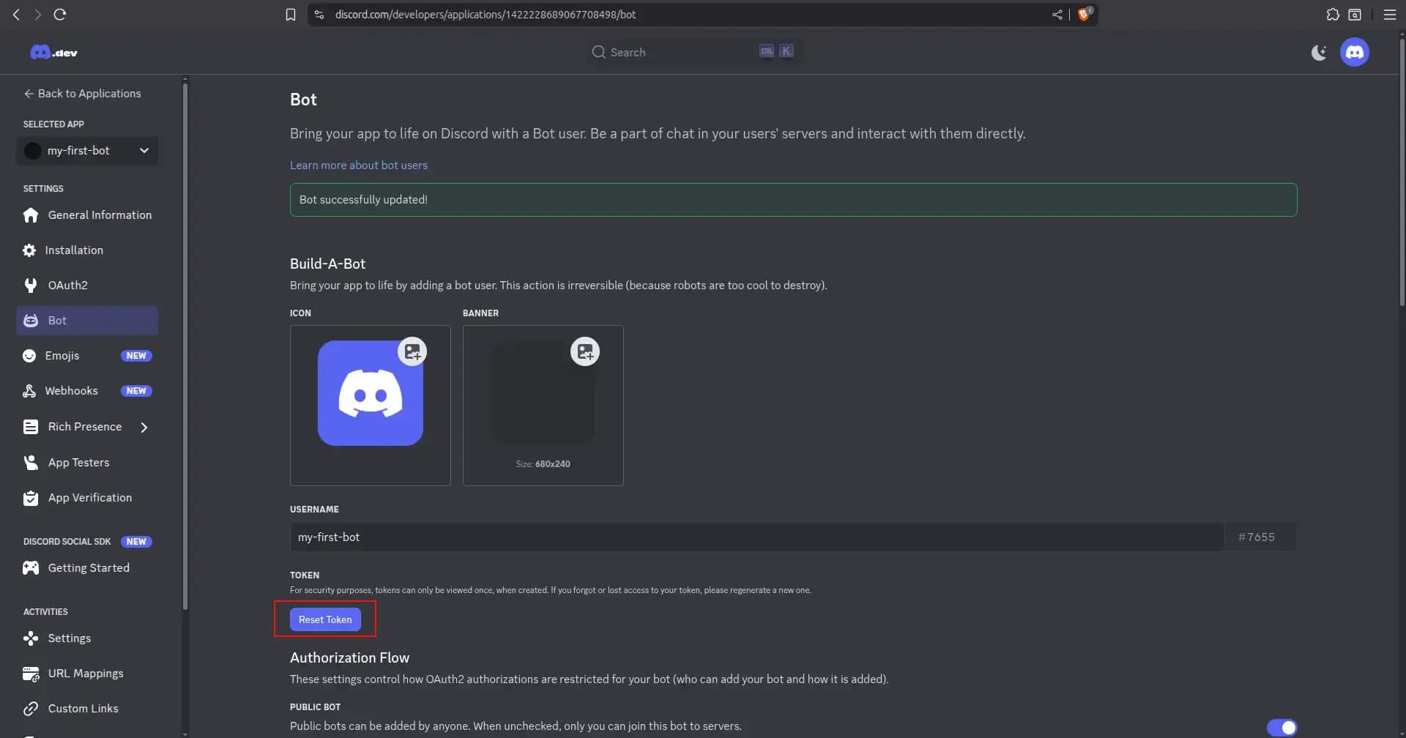Image resolution: width=1406 pixels, height=738 pixels.
Task: Click the Reset Token button
Action: click(325, 619)
